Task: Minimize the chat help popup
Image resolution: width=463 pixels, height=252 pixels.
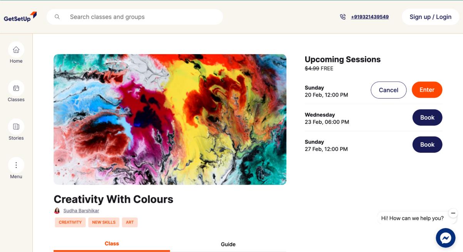Action: pyautogui.click(x=453, y=213)
